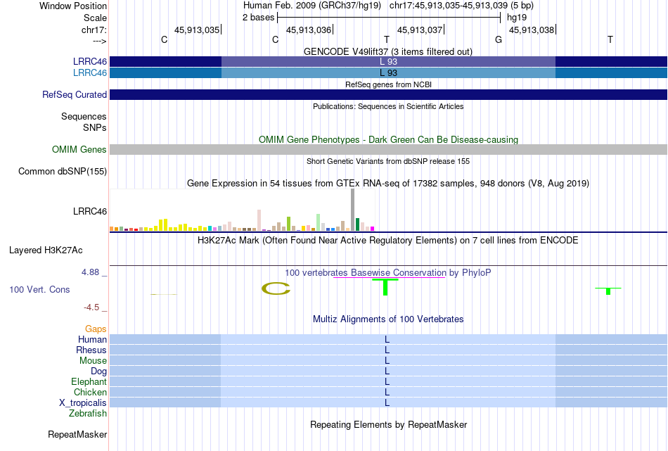This screenshot has width=668, height=451.
Task: Click the Gaps row label
Action: [x=96, y=329]
